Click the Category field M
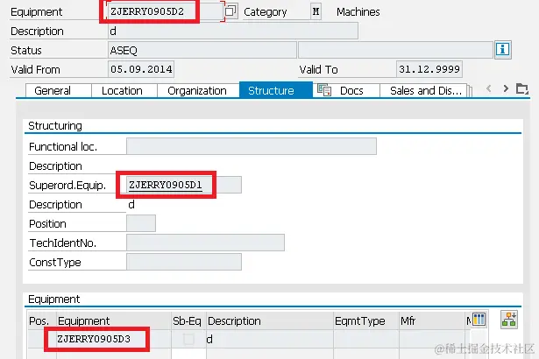Image resolution: width=539 pixels, height=359 pixels. pyautogui.click(x=316, y=11)
